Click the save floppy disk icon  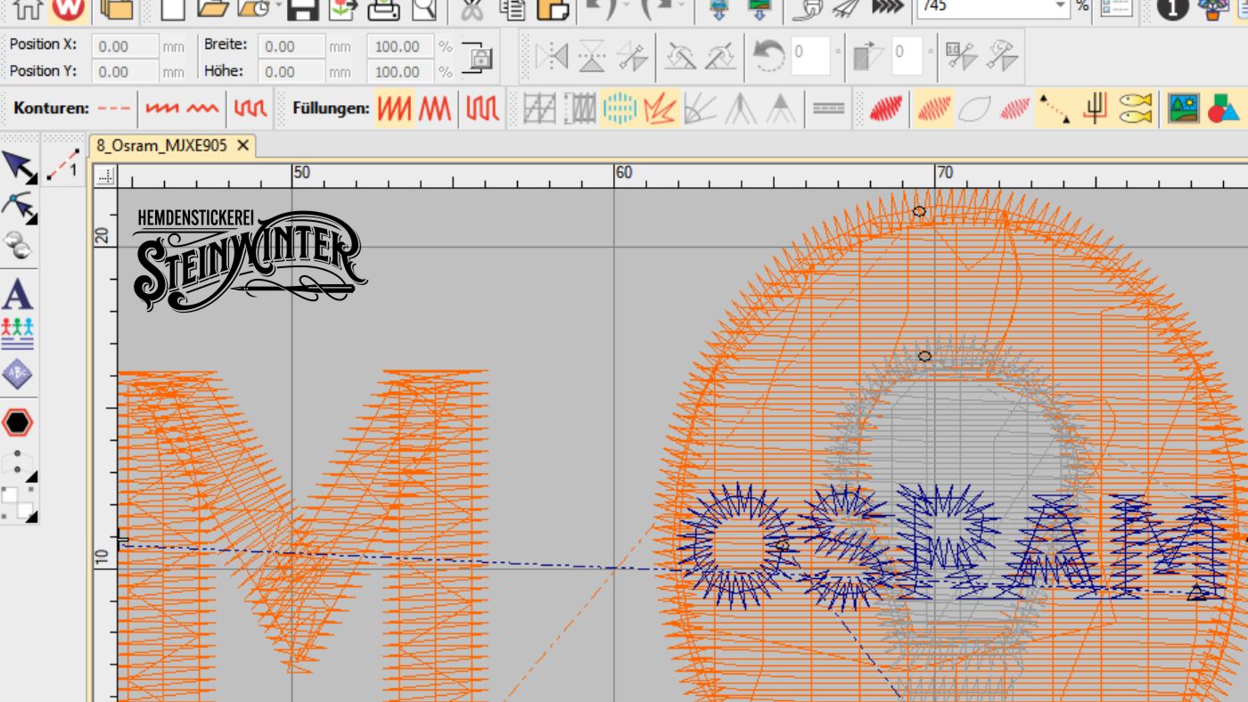pyautogui.click(x=303, y=9)
